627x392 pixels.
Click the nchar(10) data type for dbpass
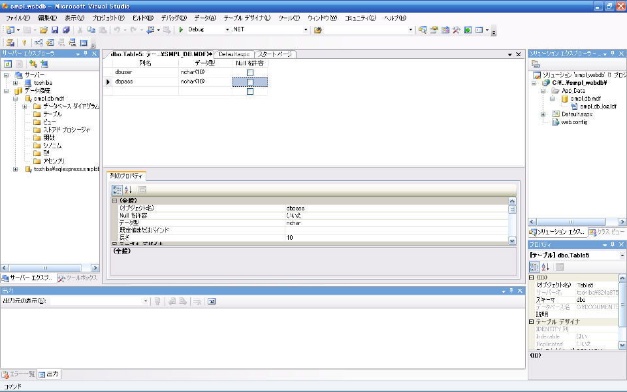tap(205, 82)
